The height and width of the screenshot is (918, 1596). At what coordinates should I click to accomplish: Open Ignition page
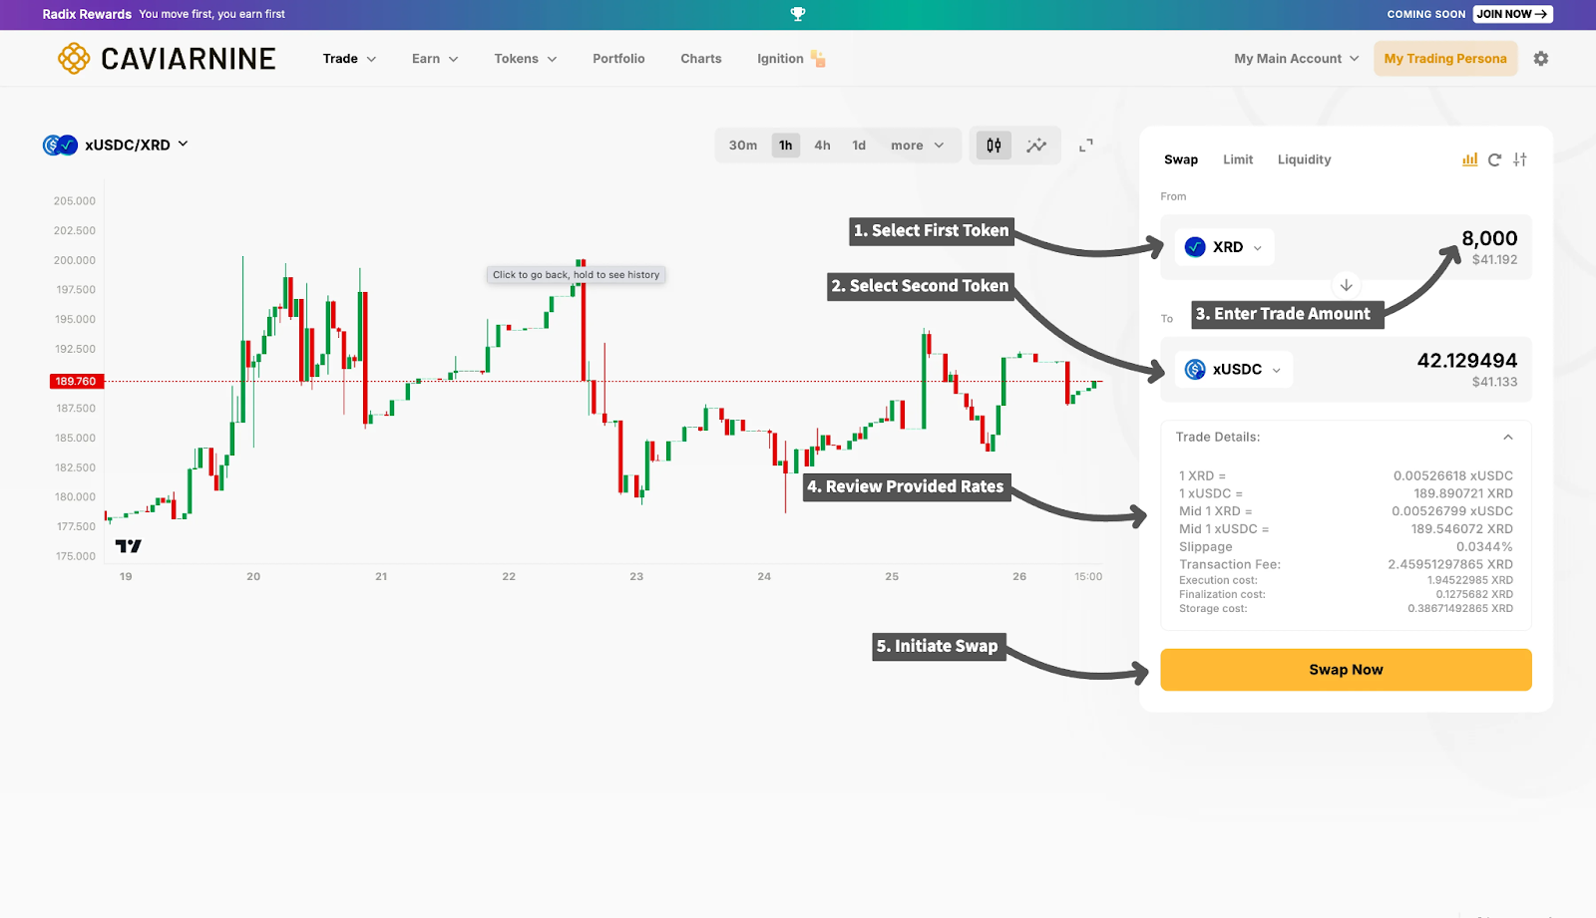point(780,59)
